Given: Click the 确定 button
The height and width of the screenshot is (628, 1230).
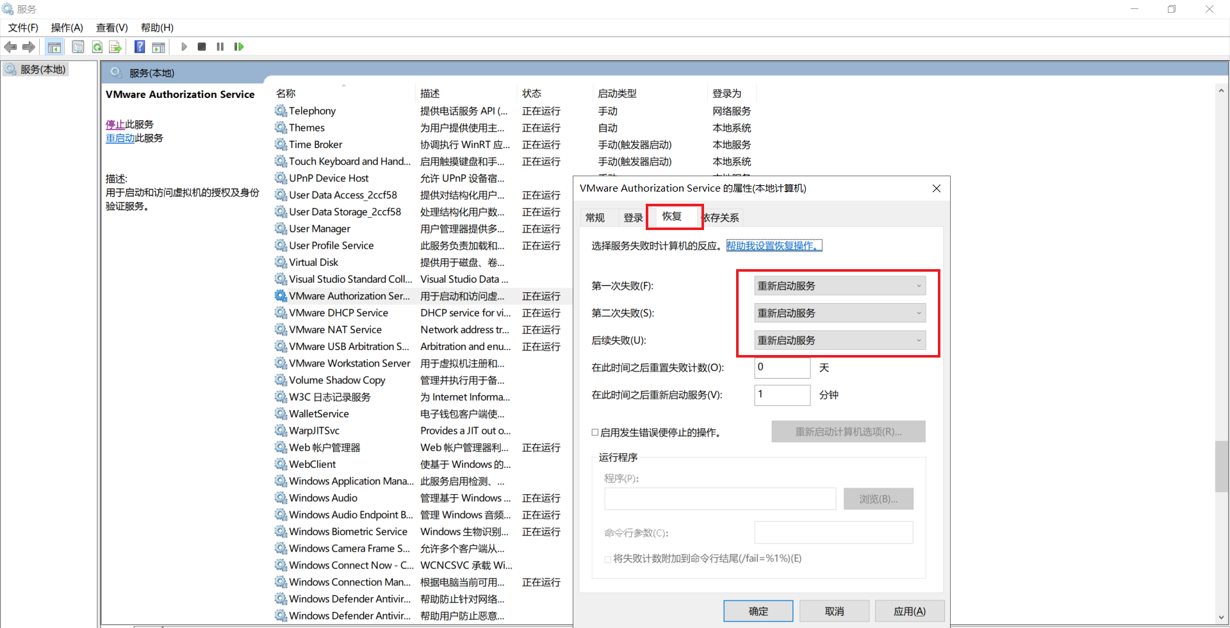Looking at the screenshot, I should [758, 611].
